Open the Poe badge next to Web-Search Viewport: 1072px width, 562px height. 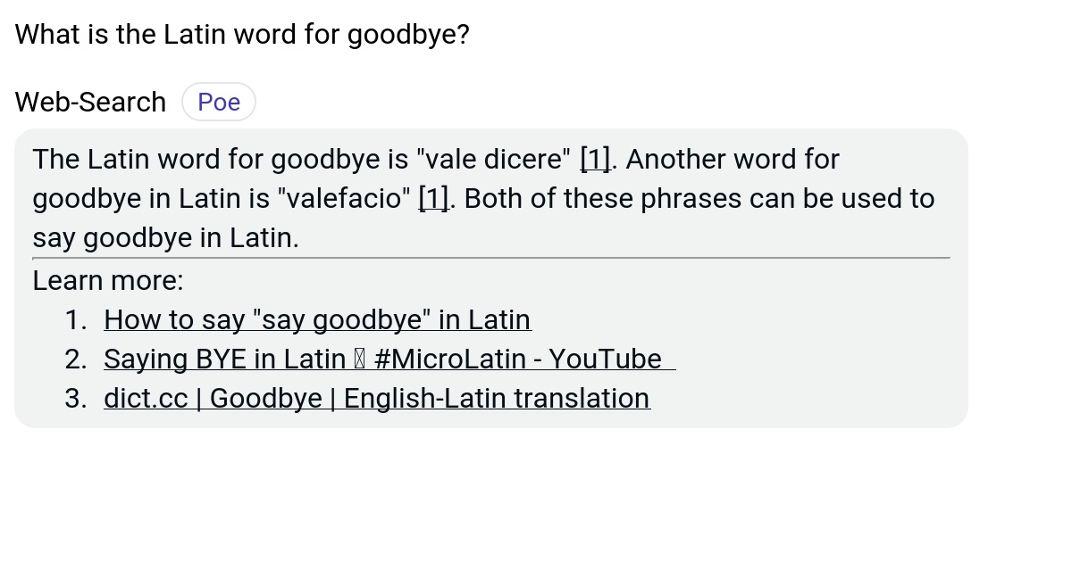click(x=219, y=102)
